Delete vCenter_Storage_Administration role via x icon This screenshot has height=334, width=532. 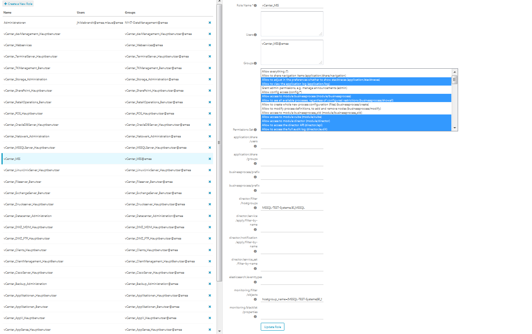pos(210,79)
